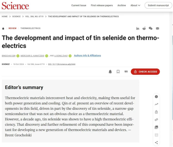This screenshot has height=147, width=173.
Task: Open First release papers menu item
Action: tap(102, 5)
